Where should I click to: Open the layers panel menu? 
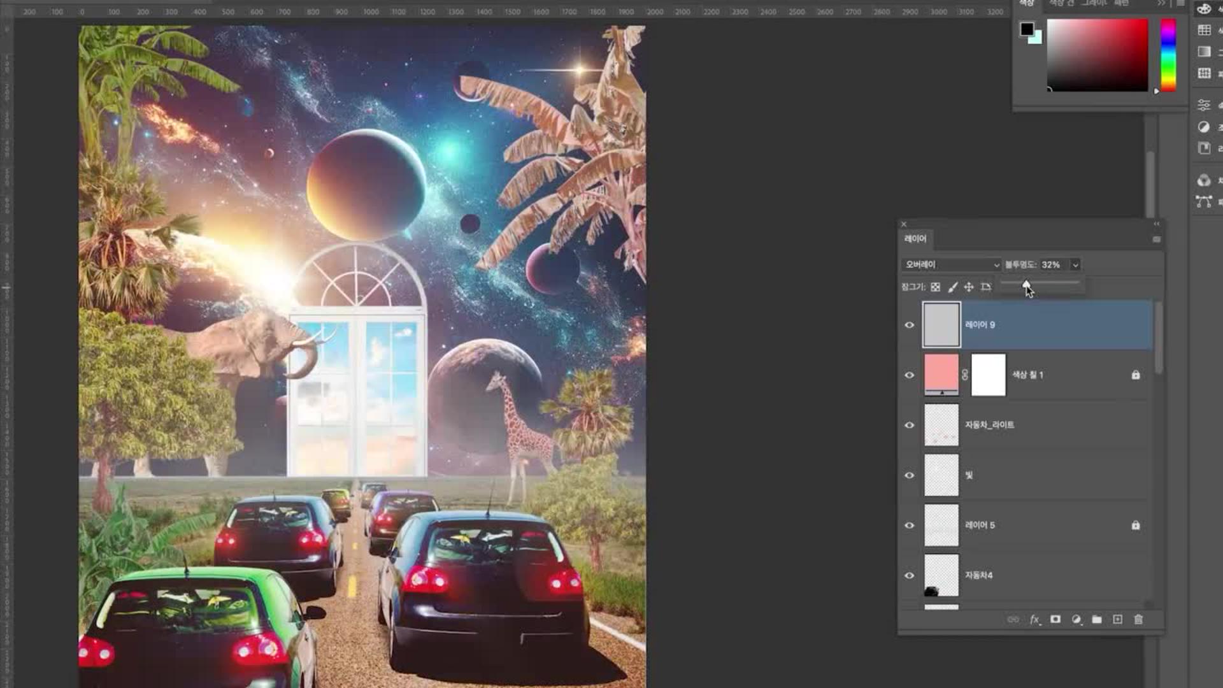tap(1156, 239)
